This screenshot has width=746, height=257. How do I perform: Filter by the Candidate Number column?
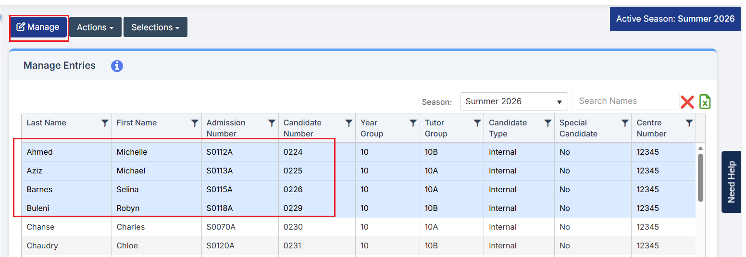click(x=349, y=123)
